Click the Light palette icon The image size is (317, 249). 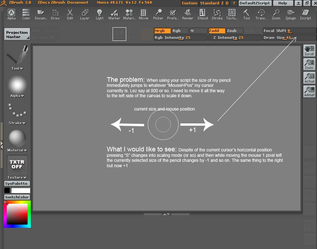[99, 14]
